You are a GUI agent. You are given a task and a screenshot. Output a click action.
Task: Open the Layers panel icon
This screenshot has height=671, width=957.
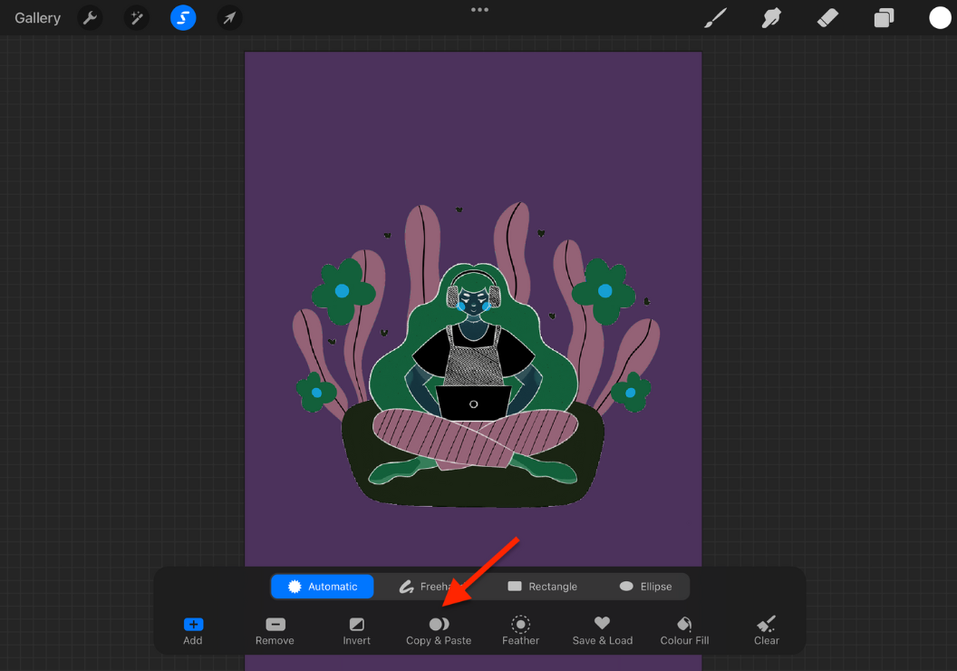pos(884,18)
